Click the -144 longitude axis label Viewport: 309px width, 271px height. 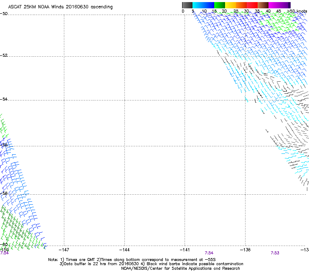point(124,250)
